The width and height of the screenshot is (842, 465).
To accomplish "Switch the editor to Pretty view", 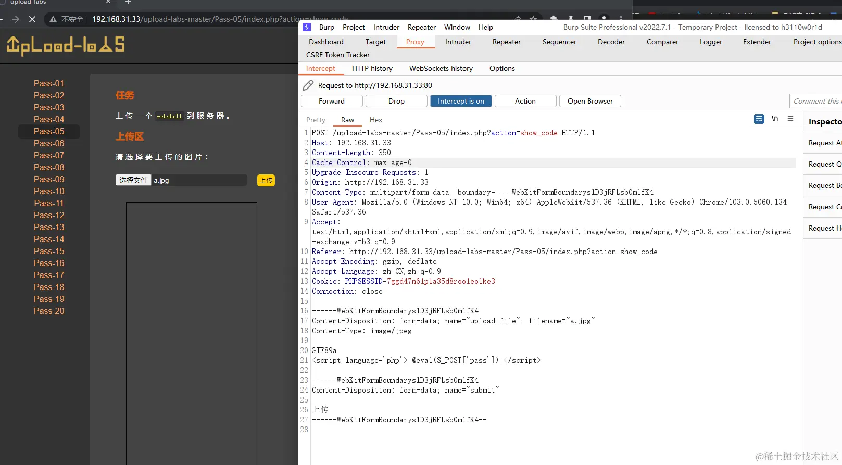I will click(x=316, y=120).
